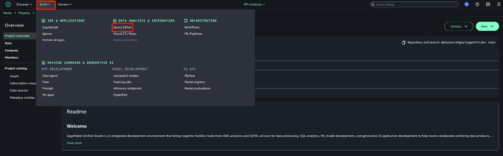The height and width of the screenshot is (156, 503).
Task: Open ML Pipelines
Action: pyautogui.click(x=193, y=34)
